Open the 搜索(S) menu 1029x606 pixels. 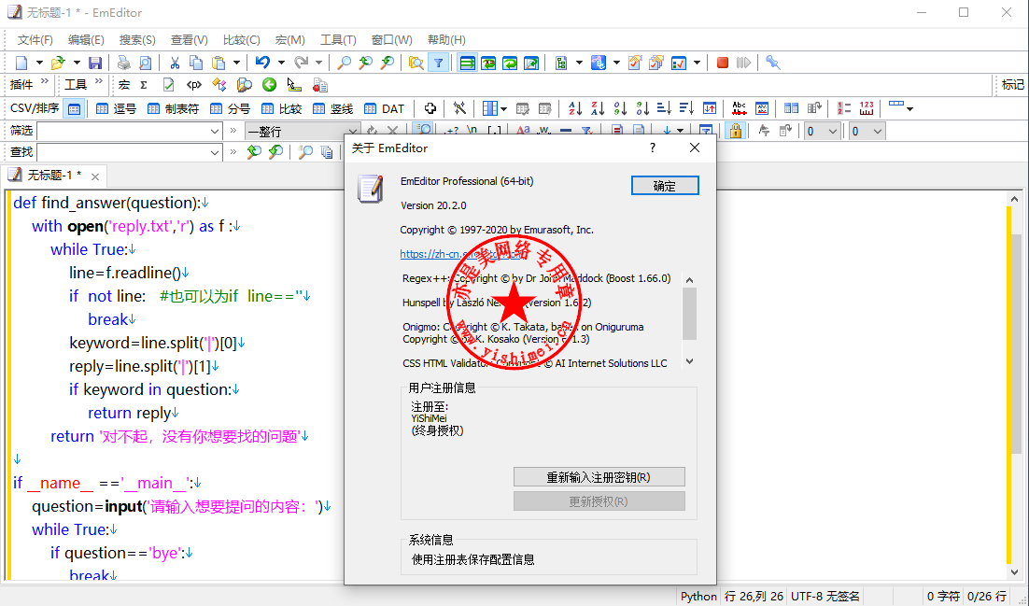pyautogui.click(x=137, y=40)
